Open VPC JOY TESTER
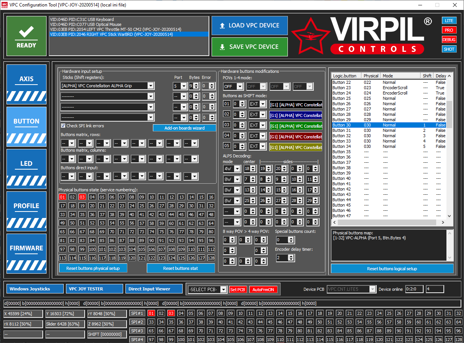 coord(95,289)
